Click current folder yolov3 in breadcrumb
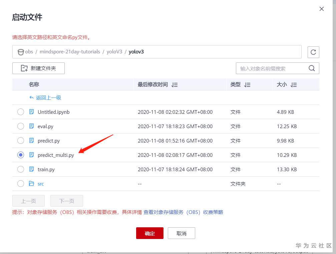The width and height of the screenshot is (336, 254). 136,52
